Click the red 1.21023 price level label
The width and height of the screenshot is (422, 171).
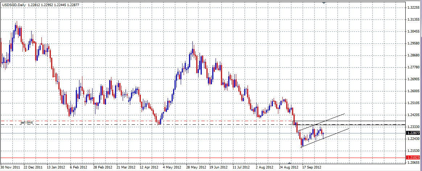point(413,158)
